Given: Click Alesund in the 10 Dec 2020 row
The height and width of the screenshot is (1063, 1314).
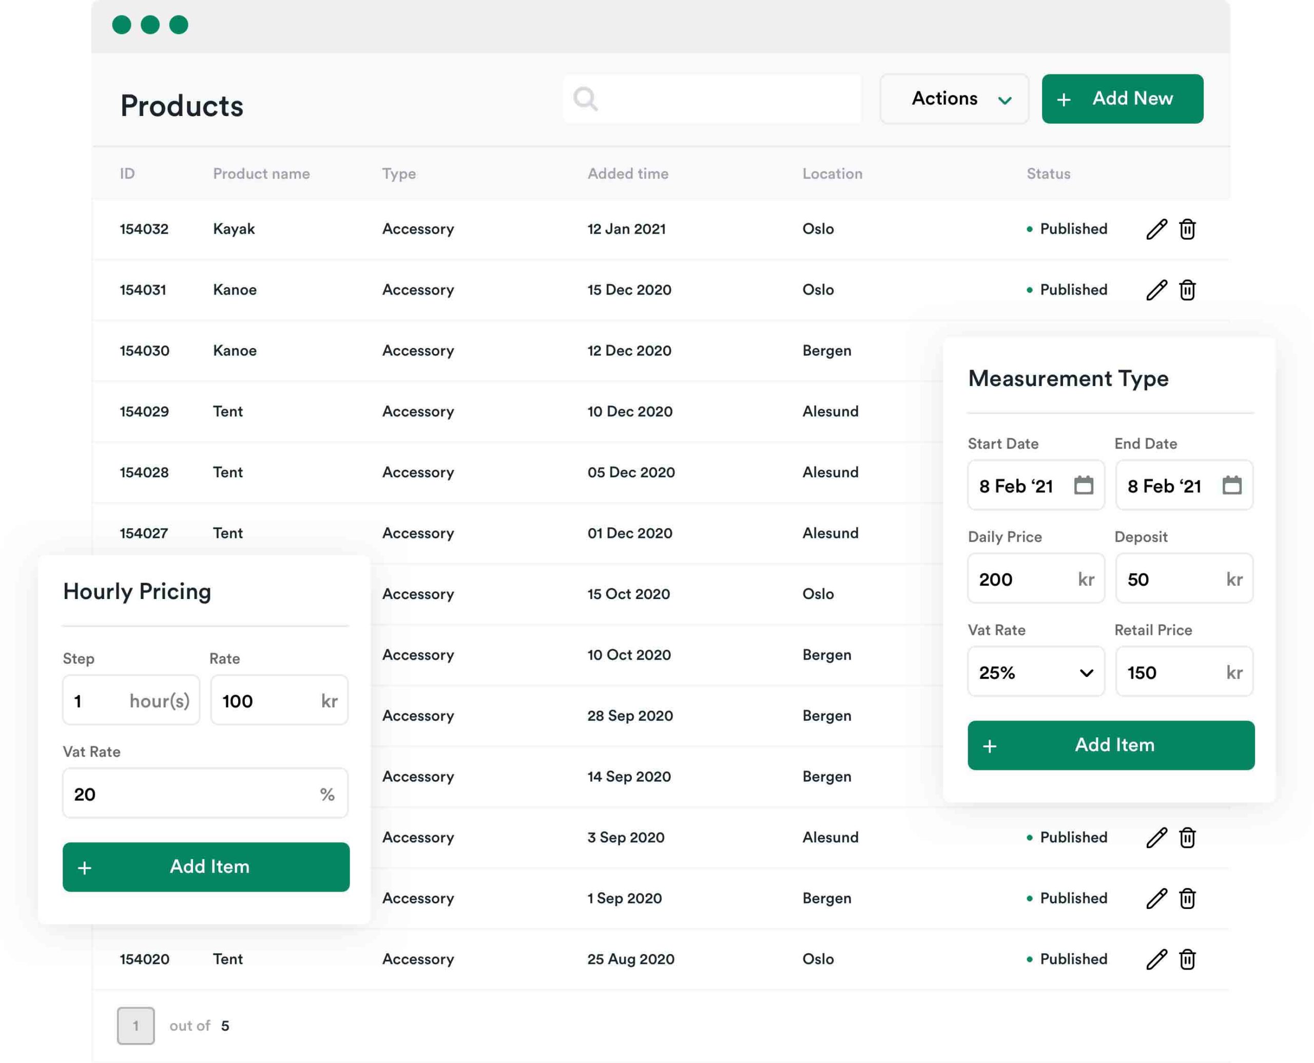Looking at the screenshot, I should point(831,412).
